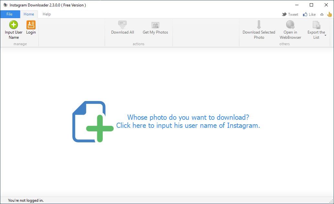
Task: Close the Instagram Downloader window
Action: (x=326, y=5)
